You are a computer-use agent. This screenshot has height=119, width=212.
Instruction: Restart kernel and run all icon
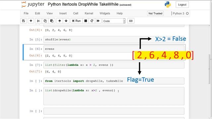tap(98, 21)
